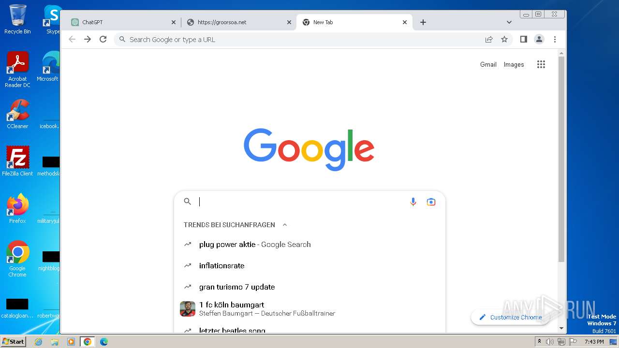Click the Windows Start button
The height and width of the screenshot is (348, 619).
[14, 342]
